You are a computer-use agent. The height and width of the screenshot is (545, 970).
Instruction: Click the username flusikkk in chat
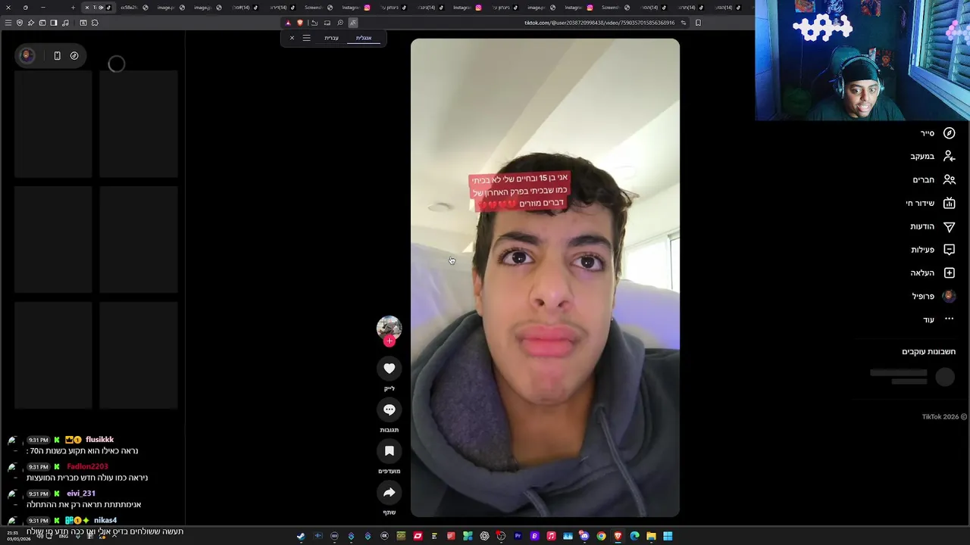[99, 440]
